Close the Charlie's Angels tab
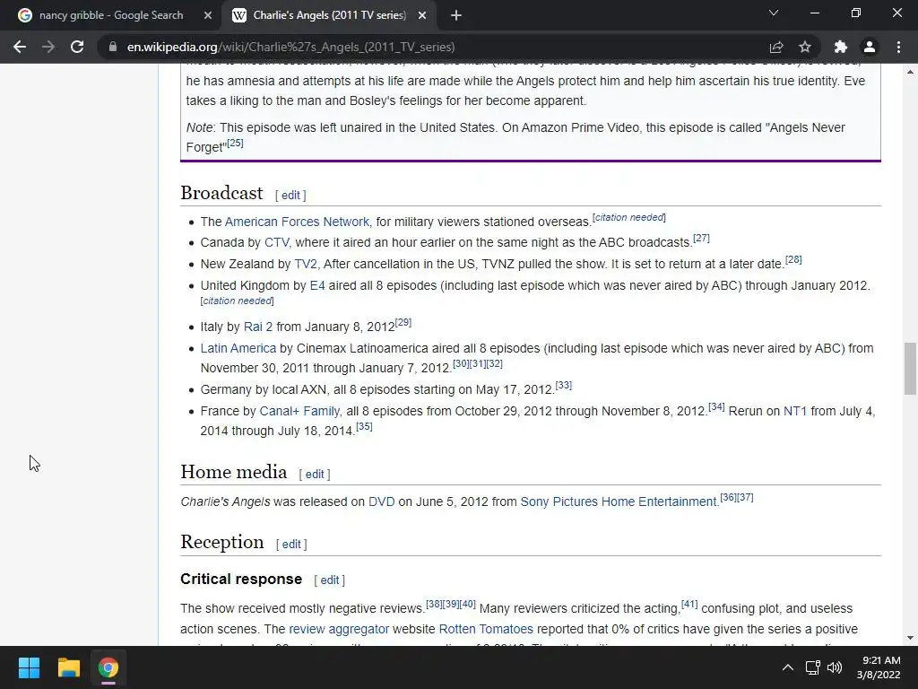 tap(422, 15)
